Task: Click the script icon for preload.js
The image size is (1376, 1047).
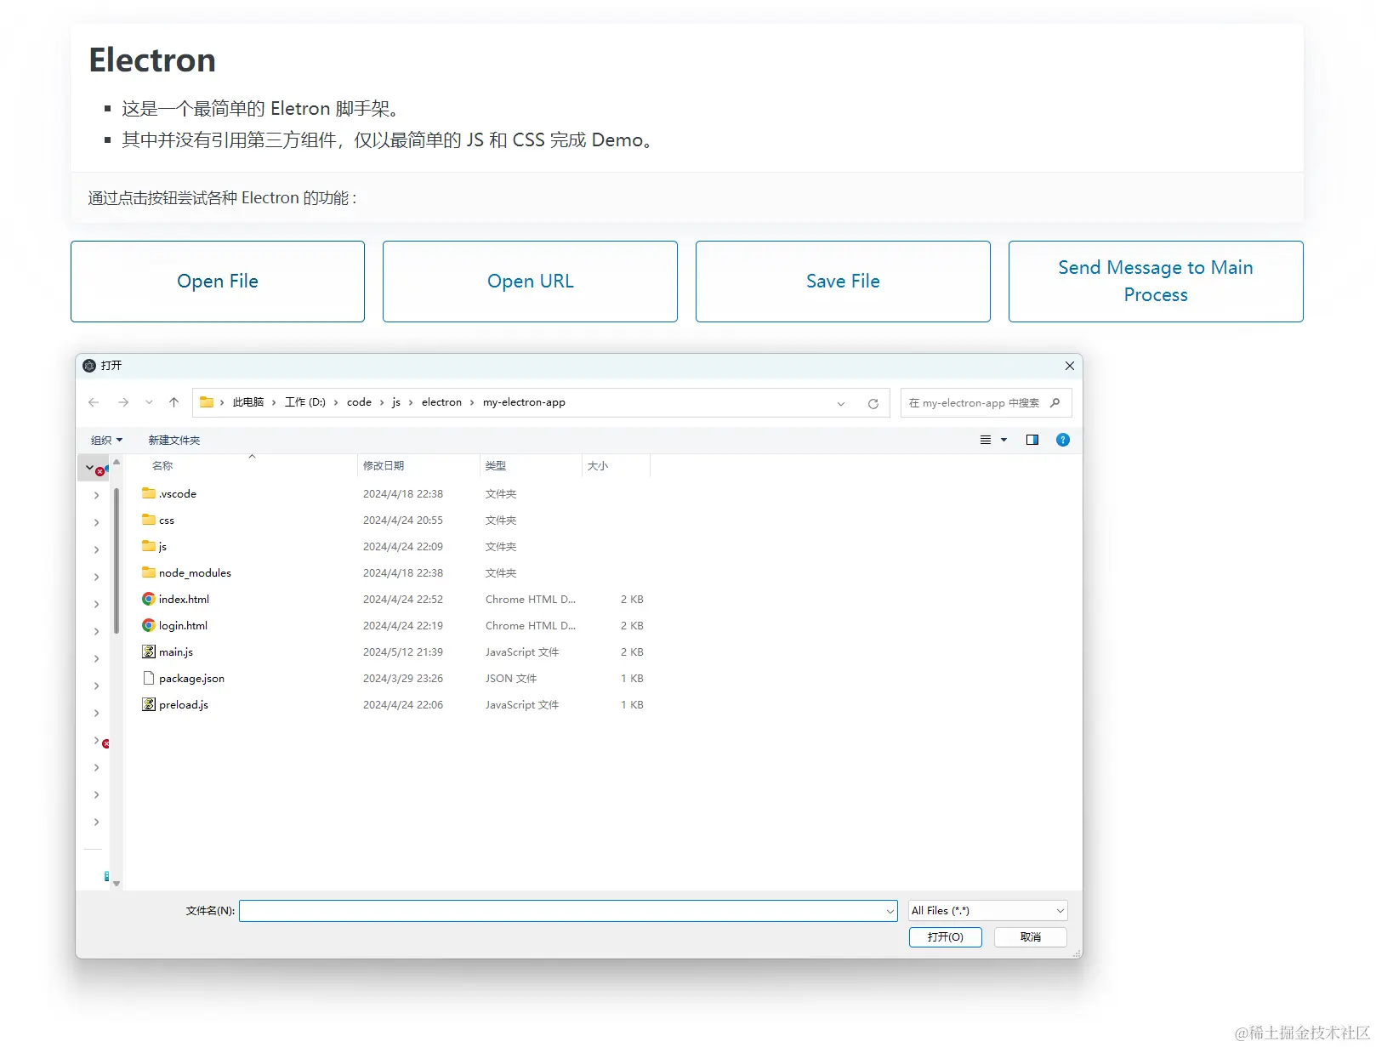Action: [x=149, y=704]
